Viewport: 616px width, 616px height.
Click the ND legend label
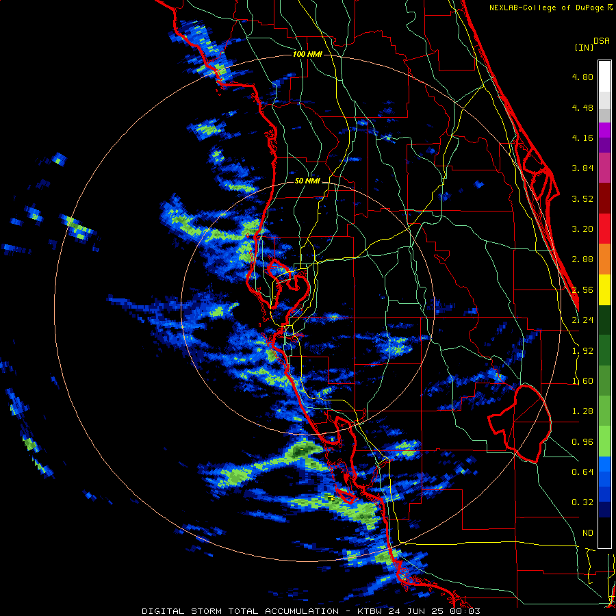[x=588, y=533]
